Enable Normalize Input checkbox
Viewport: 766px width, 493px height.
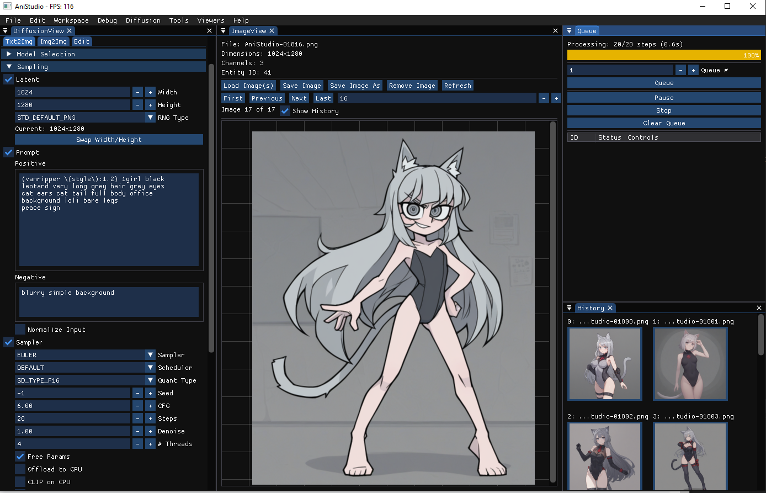click(x=20, y=330)
